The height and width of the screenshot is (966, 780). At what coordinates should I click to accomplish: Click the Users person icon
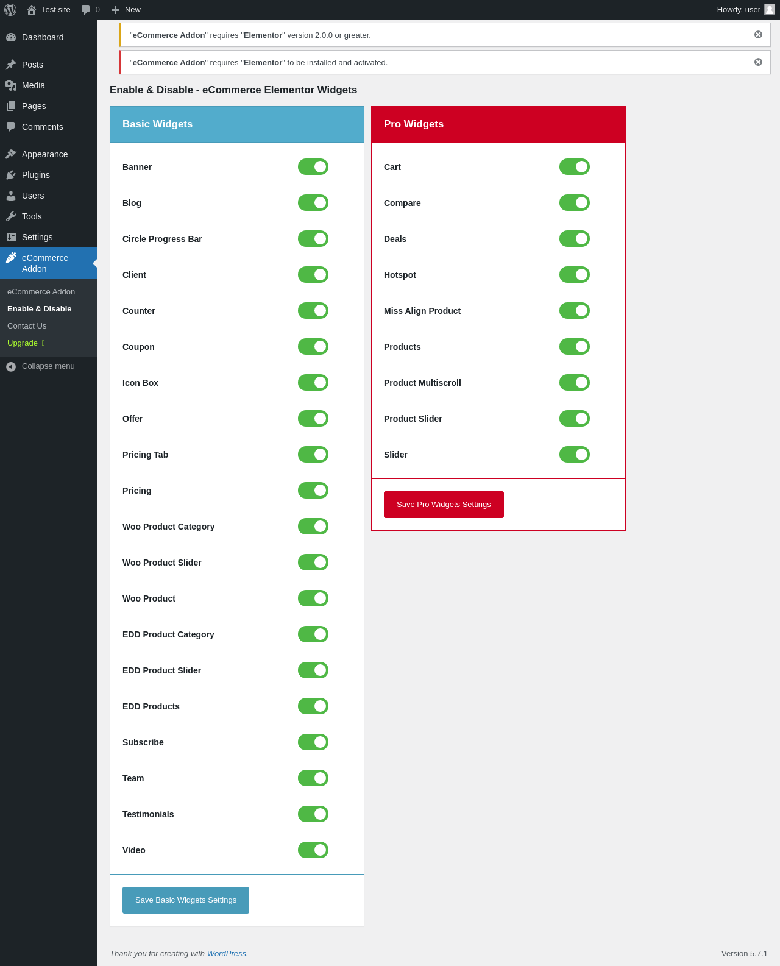(11, 196)
